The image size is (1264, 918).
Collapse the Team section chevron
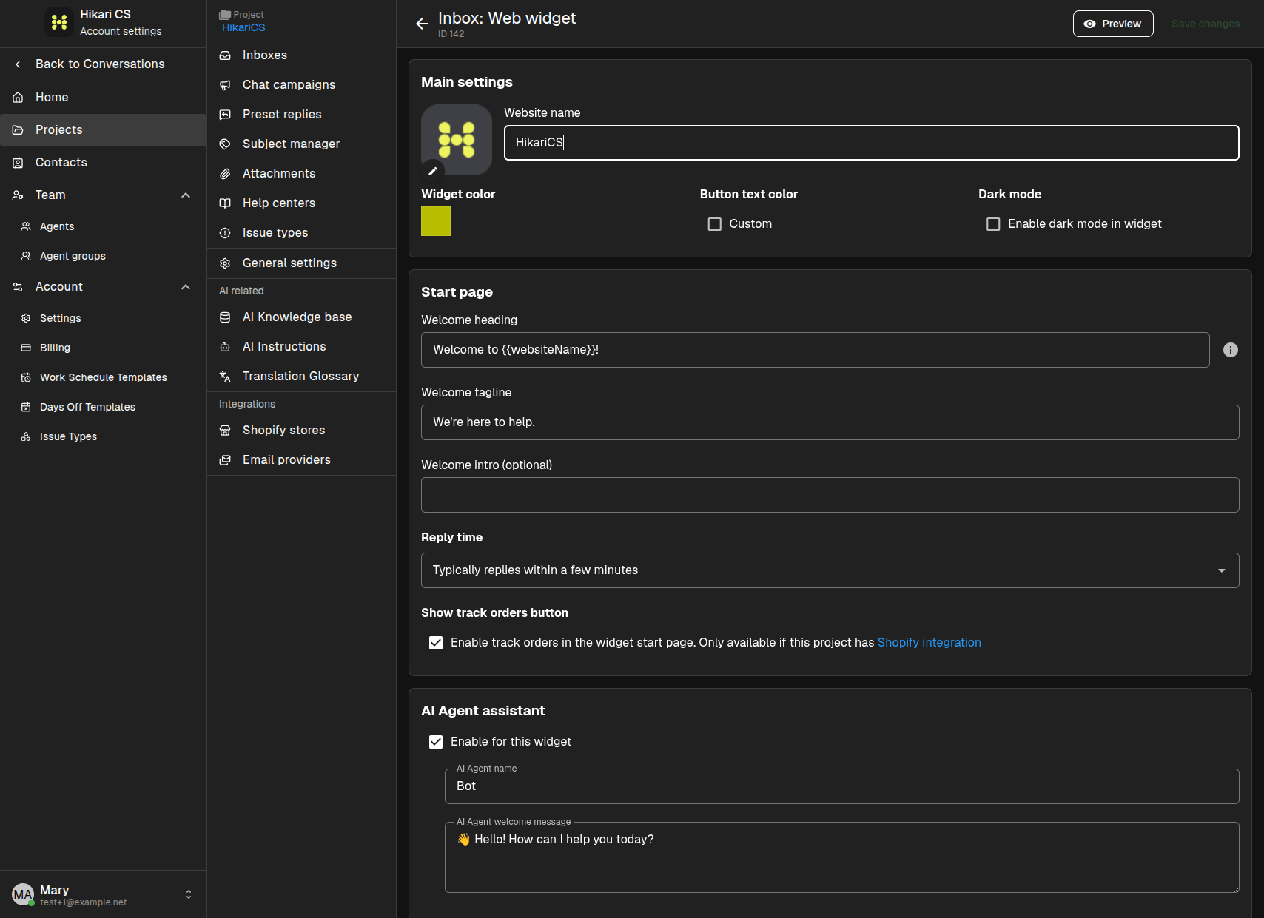(x=186, y=195)
